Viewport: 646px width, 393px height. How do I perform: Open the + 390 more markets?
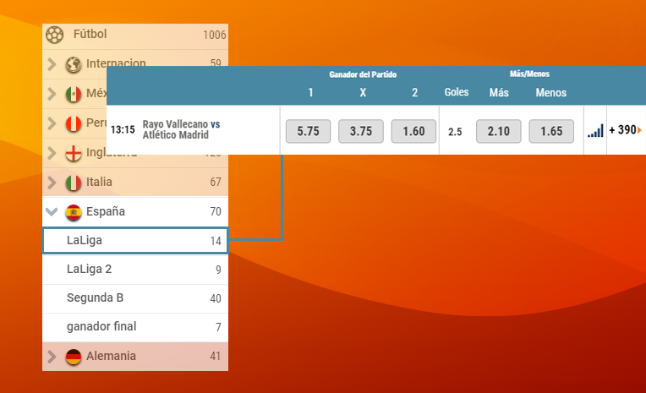click(626, 130)
